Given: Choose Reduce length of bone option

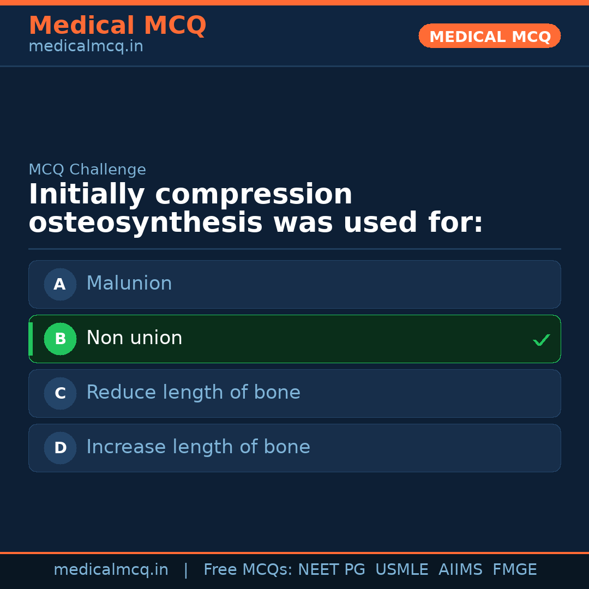Looking at the screenshot, I should pyautogui.click(x=294, y=393).
